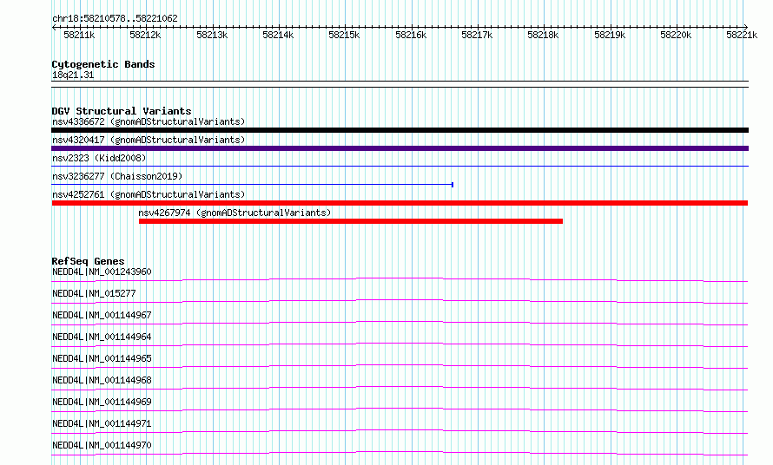Viewport: 773px width, 465px height.
Task: Click the left arrowhead of the ruler
Action: click(x=54, y=27)
